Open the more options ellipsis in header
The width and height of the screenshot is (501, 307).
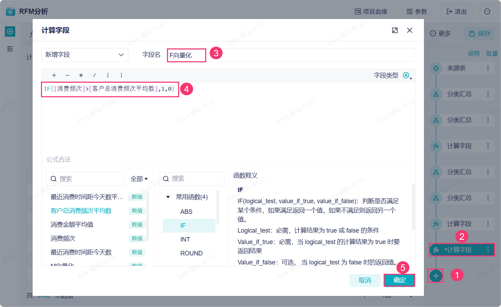[487, 12]
